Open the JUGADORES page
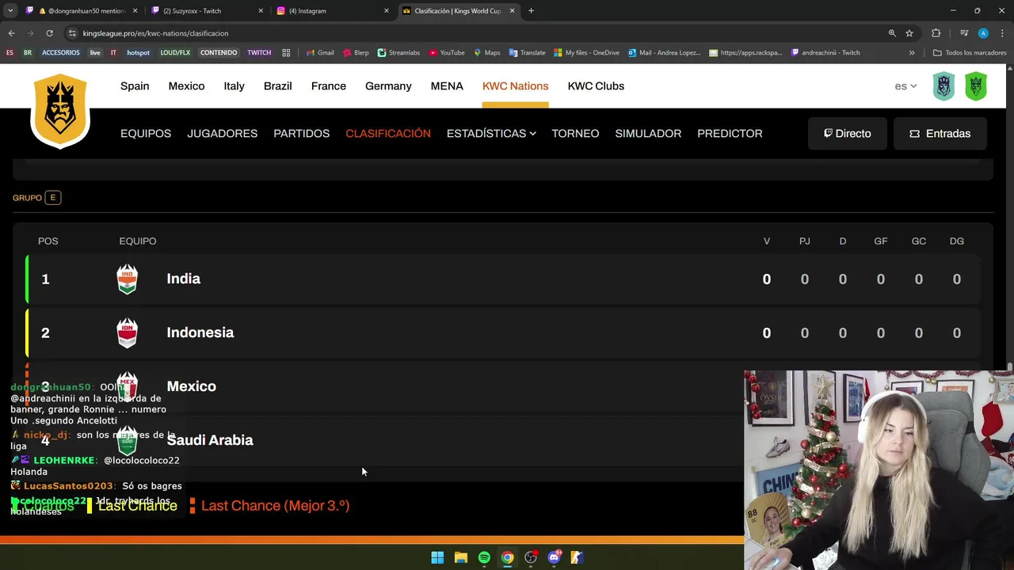Viewport: 1014px width, 570px height. (222, 133)
